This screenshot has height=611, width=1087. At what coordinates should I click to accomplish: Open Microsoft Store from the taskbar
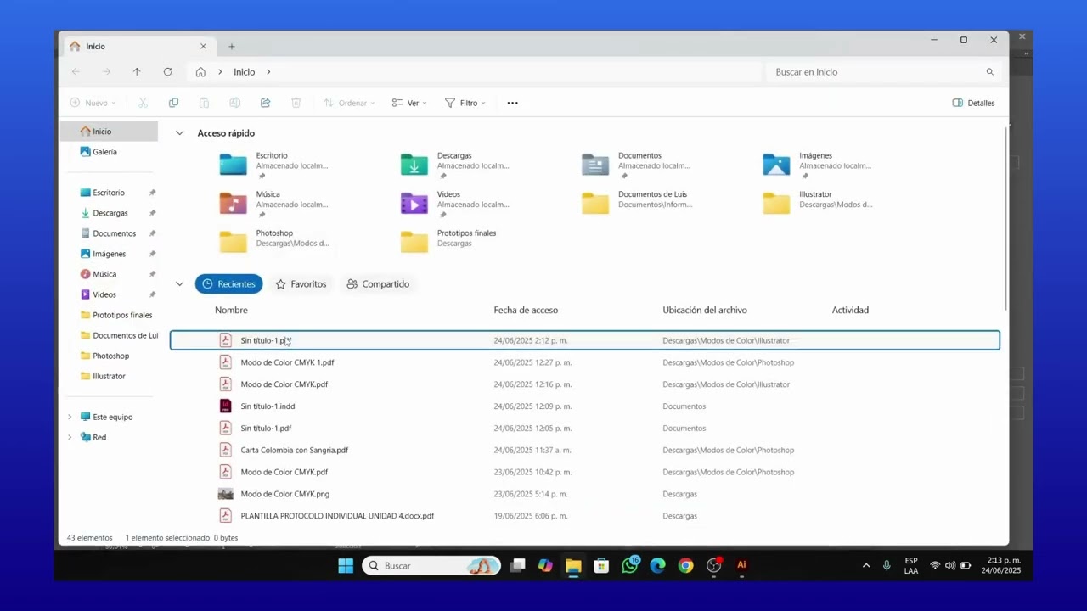pos(601,565)
